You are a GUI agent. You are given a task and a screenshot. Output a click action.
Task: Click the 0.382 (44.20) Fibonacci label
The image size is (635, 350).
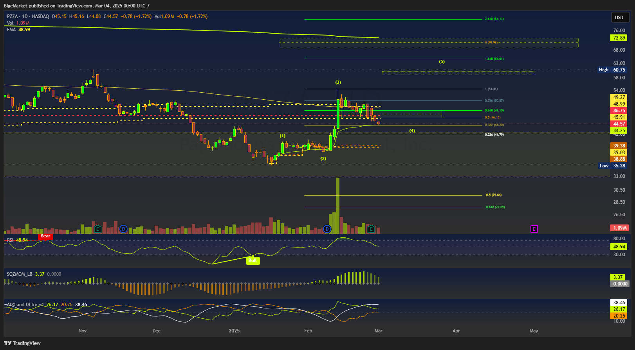coord(494,125)
